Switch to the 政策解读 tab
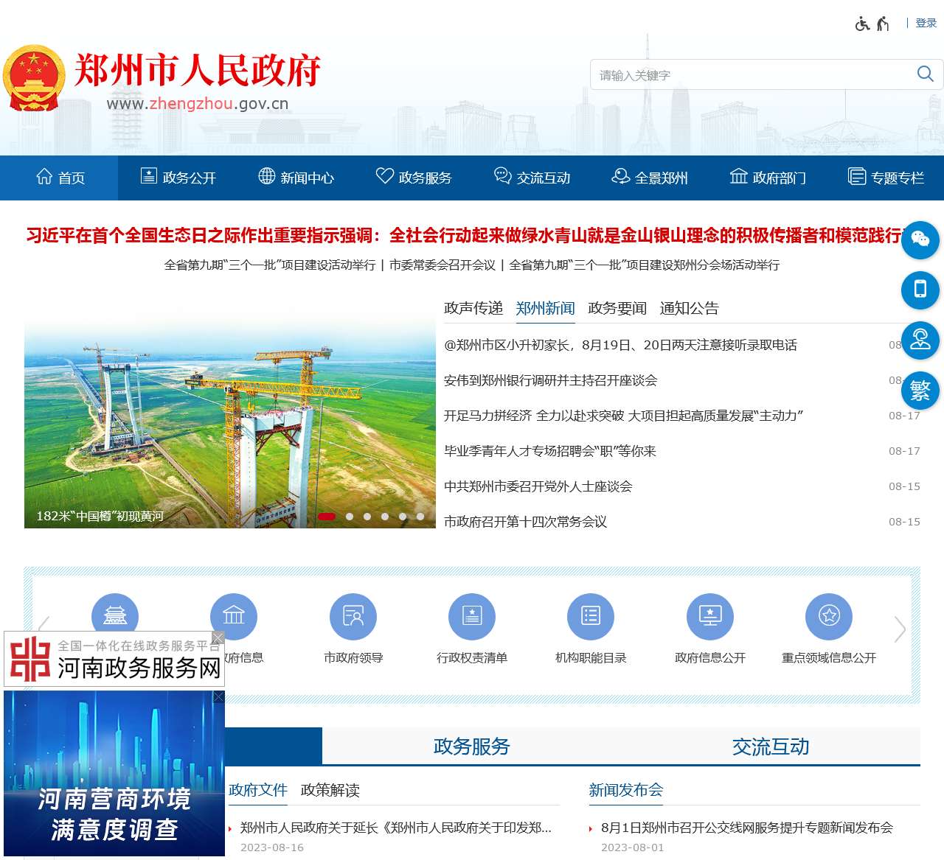This screenshot has width=944, height=860. click(329, 791)
